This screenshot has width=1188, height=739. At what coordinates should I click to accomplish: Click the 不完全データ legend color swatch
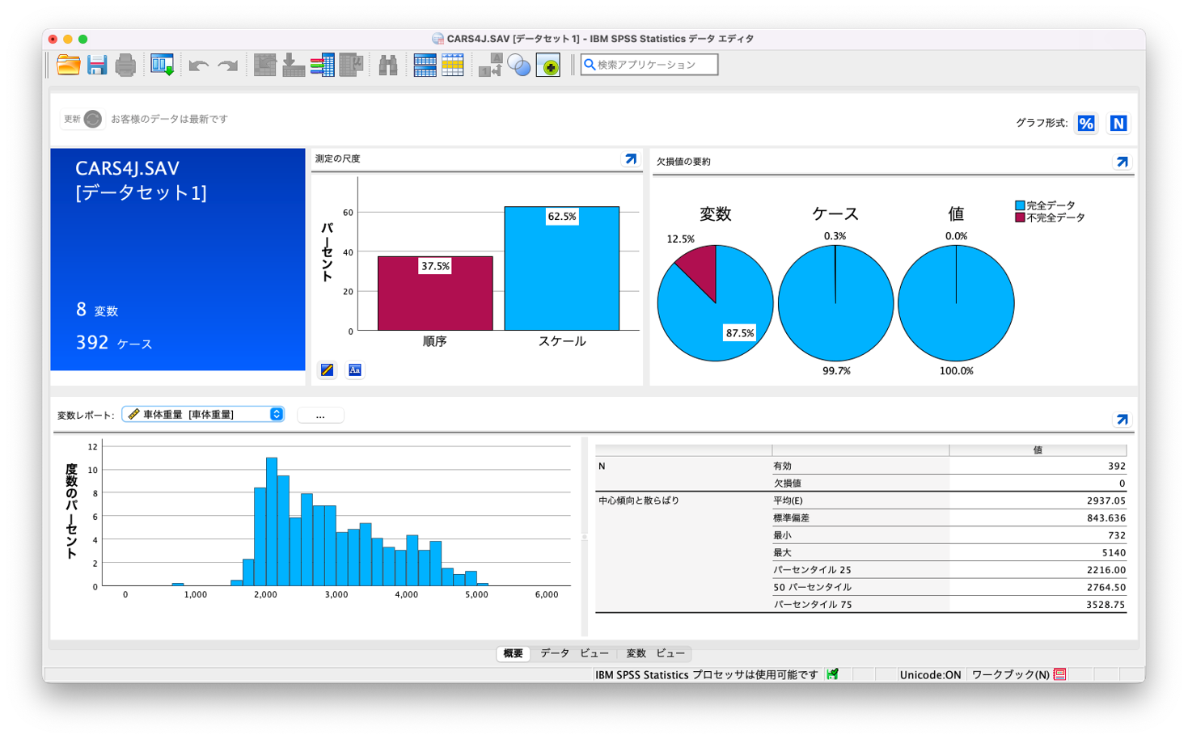pyautogui.click(x=1021, y=217)
